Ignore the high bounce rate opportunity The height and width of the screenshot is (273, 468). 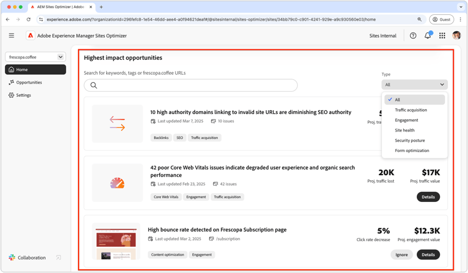(x=401, y=254)
